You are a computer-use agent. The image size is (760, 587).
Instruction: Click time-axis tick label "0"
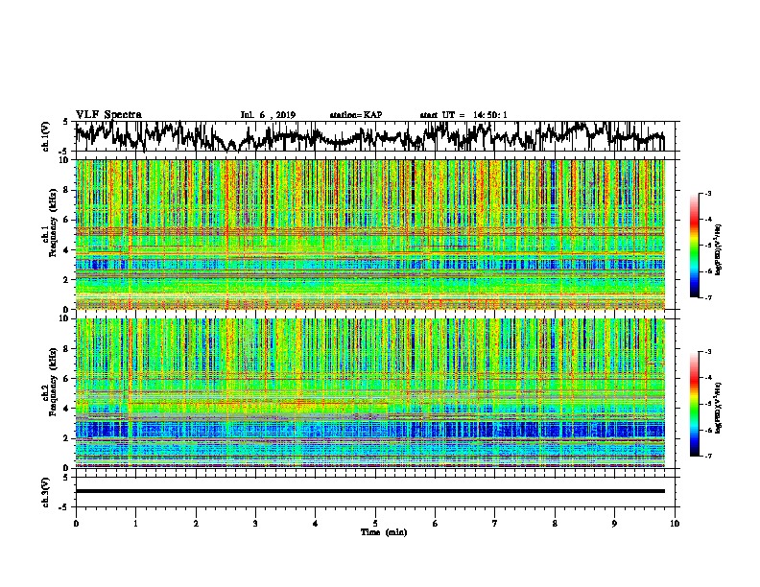(76, 524)
